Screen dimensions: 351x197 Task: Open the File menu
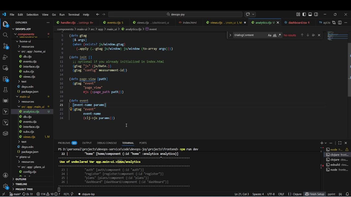[x=12, y=15]
